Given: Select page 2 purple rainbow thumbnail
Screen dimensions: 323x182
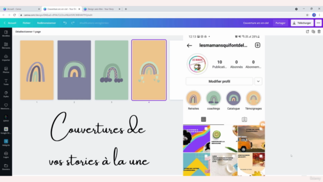Looking at the screenshot, I should [74, 70].
